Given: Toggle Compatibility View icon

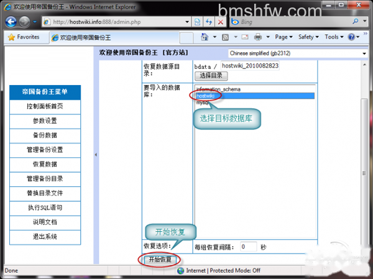Looking at the screenshot, I should coord(197,22).
